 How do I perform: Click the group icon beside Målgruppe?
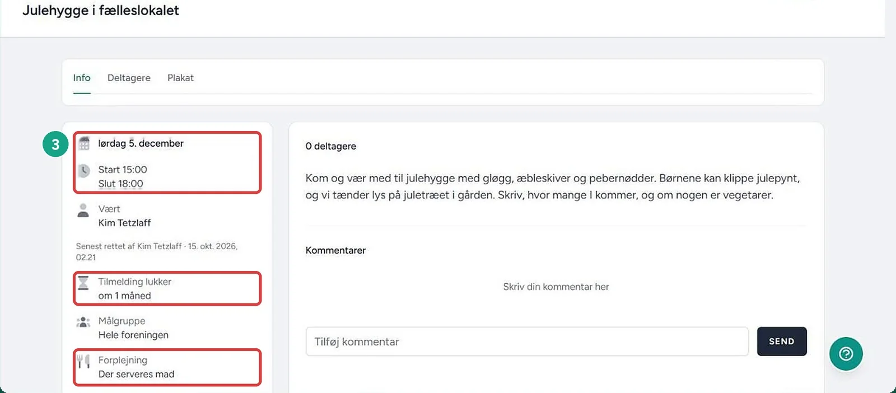click(83, 322)
